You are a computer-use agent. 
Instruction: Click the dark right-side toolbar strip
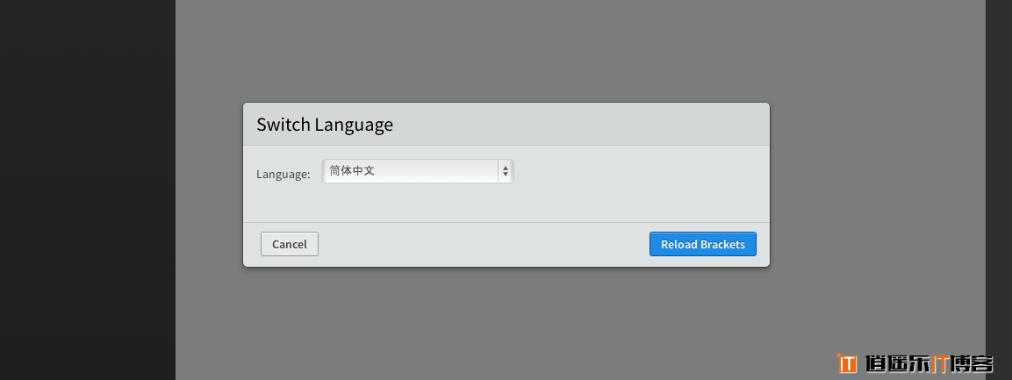999,176
